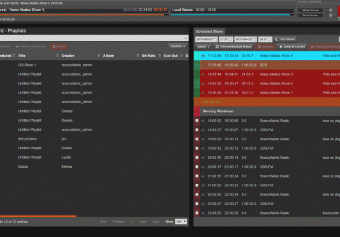340x237 pixels.
Task: Click the green checkmark in the show footer row
Action: [197, 102]
